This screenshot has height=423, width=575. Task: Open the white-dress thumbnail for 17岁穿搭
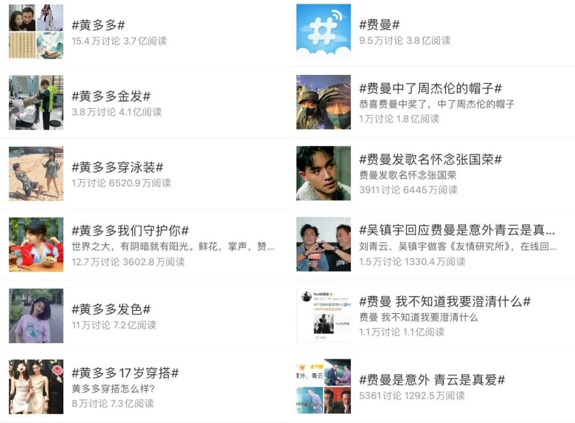[x=36, y=387]
